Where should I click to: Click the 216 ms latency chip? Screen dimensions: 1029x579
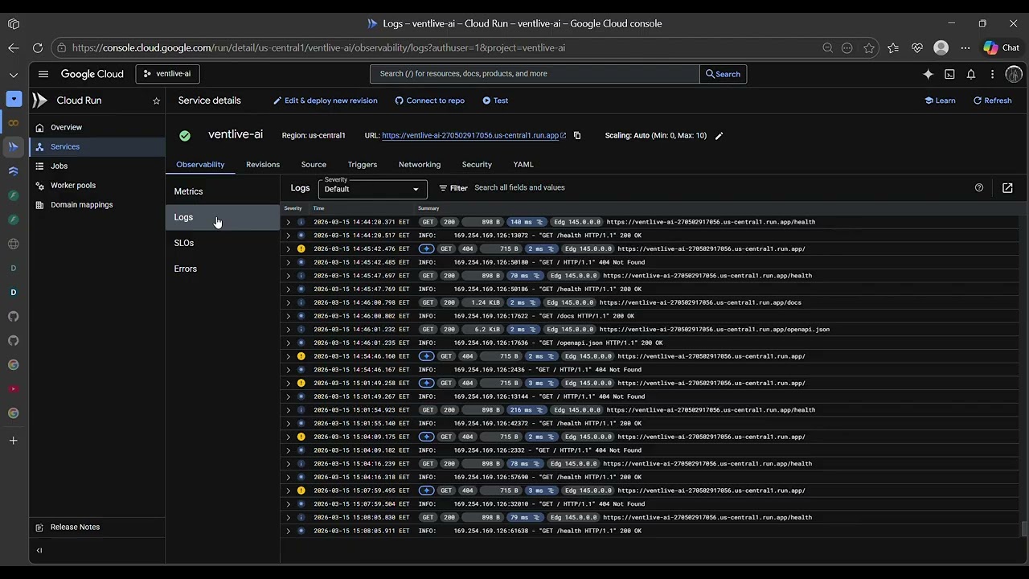(527, 410)
